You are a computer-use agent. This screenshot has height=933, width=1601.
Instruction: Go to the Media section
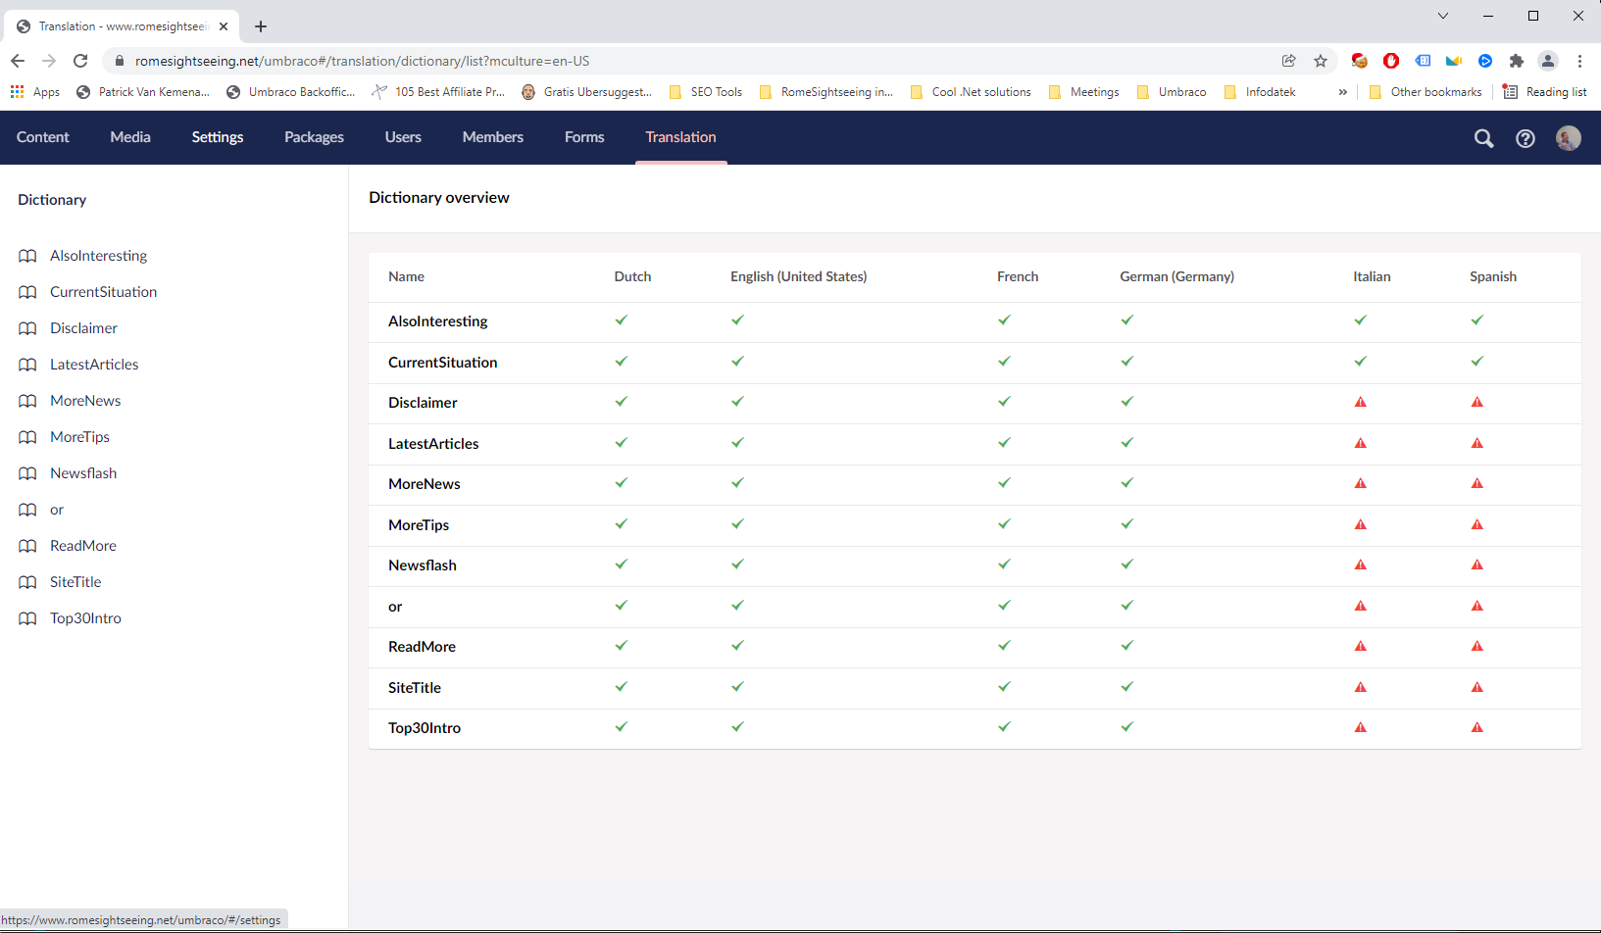coord(130,137)
